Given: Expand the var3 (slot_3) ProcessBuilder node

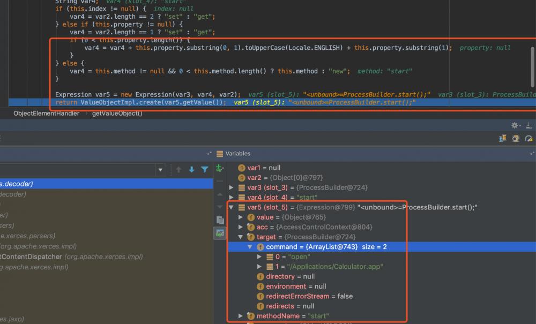Looking at the screenshot, I should click(x=232, y=187).
